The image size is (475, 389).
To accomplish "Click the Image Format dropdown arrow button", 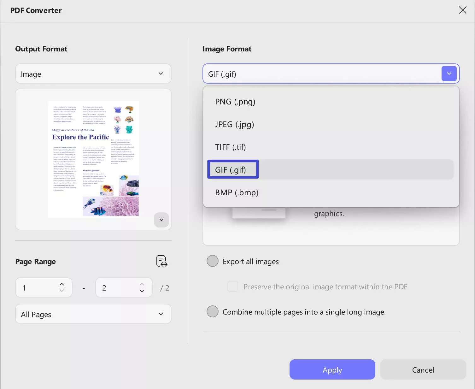I will (x=449, y=74).
